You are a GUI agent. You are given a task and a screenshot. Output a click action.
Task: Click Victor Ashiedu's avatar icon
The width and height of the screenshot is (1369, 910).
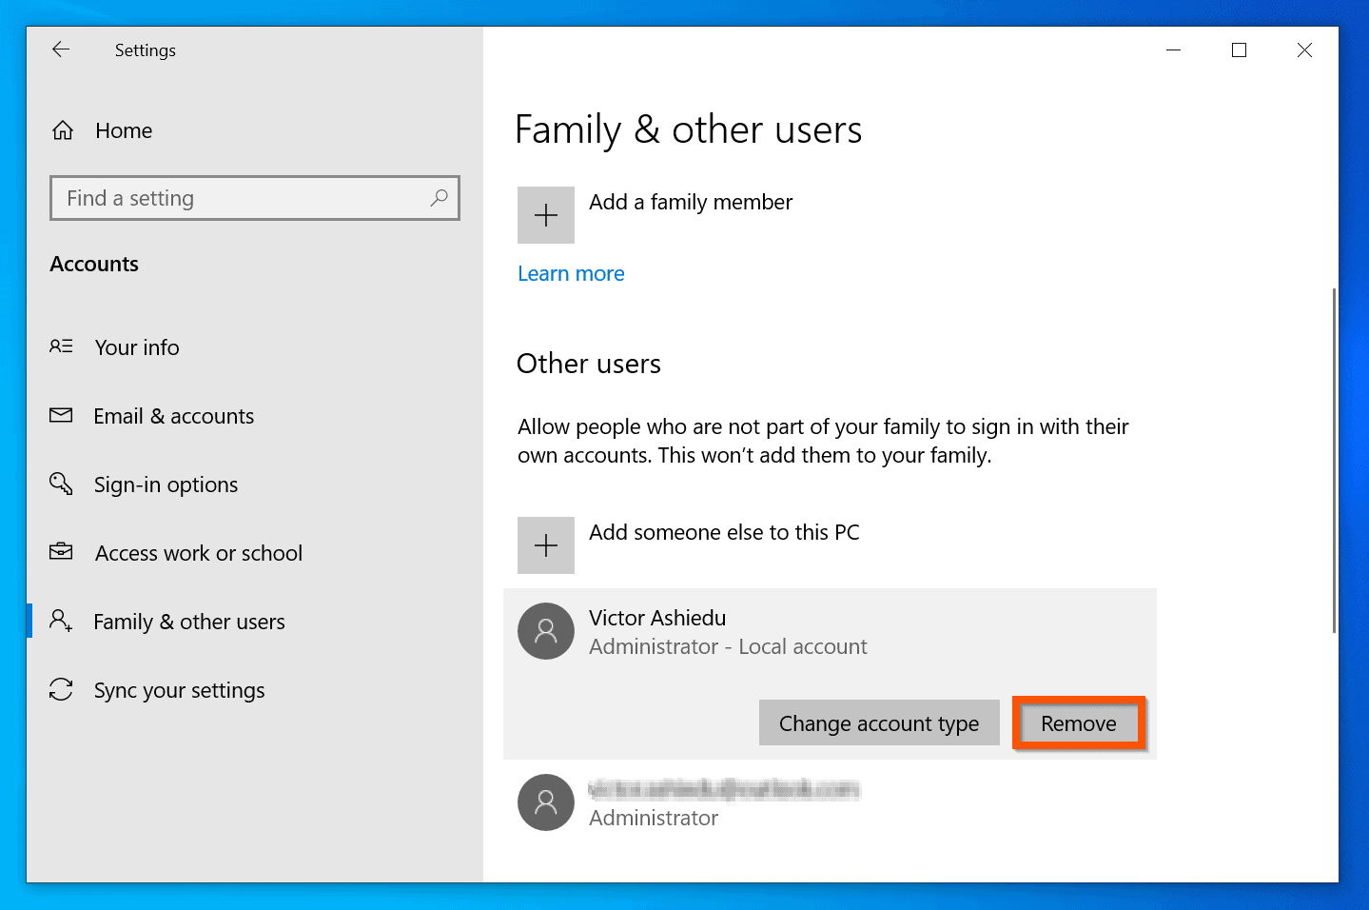point(545,631)
